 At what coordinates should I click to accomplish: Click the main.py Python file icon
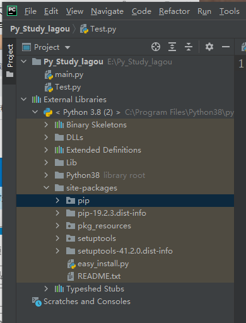49,74
